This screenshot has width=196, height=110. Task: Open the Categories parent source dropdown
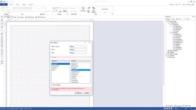pos(61,61)
